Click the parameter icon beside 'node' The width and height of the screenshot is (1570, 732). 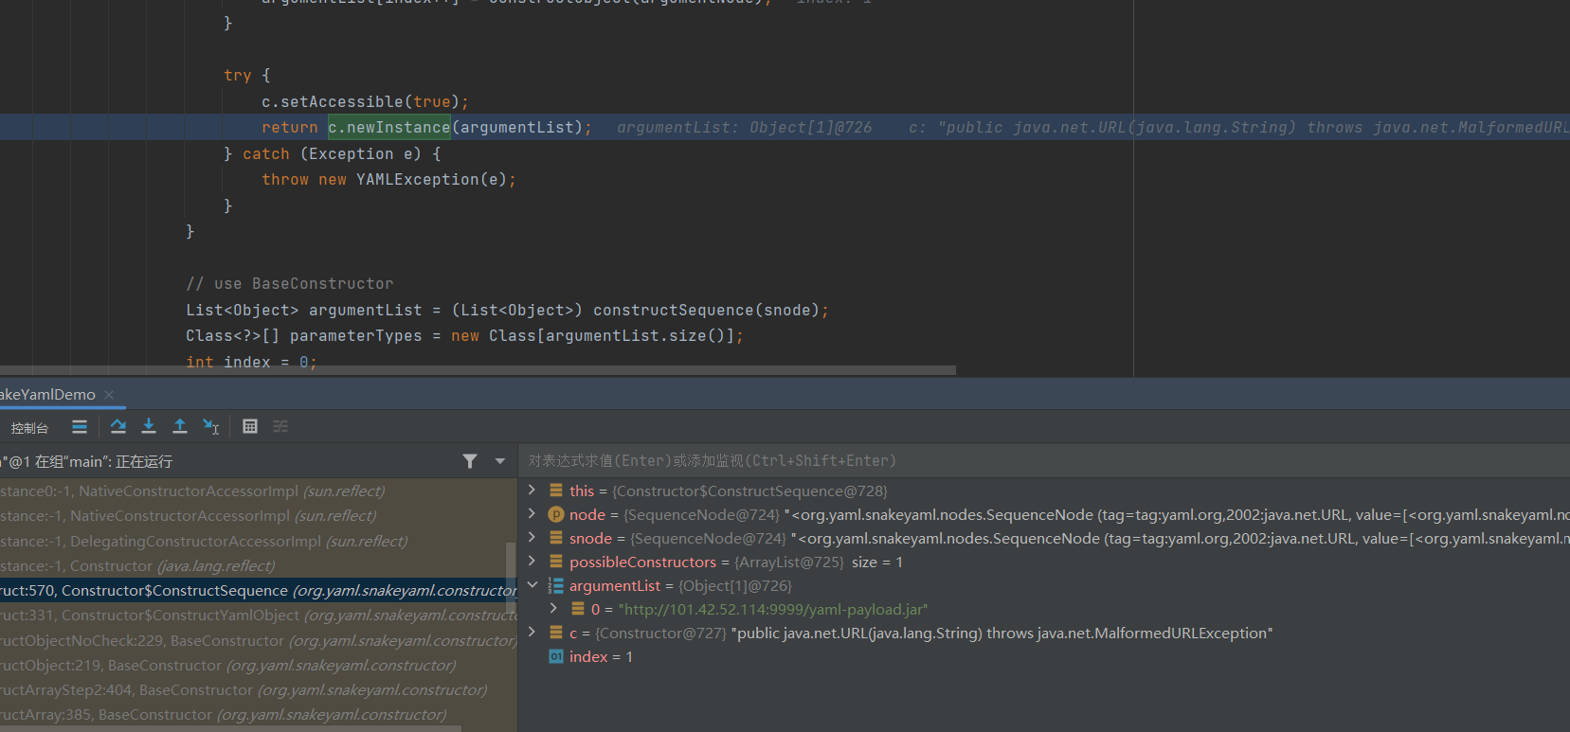[x=556, y=514]
